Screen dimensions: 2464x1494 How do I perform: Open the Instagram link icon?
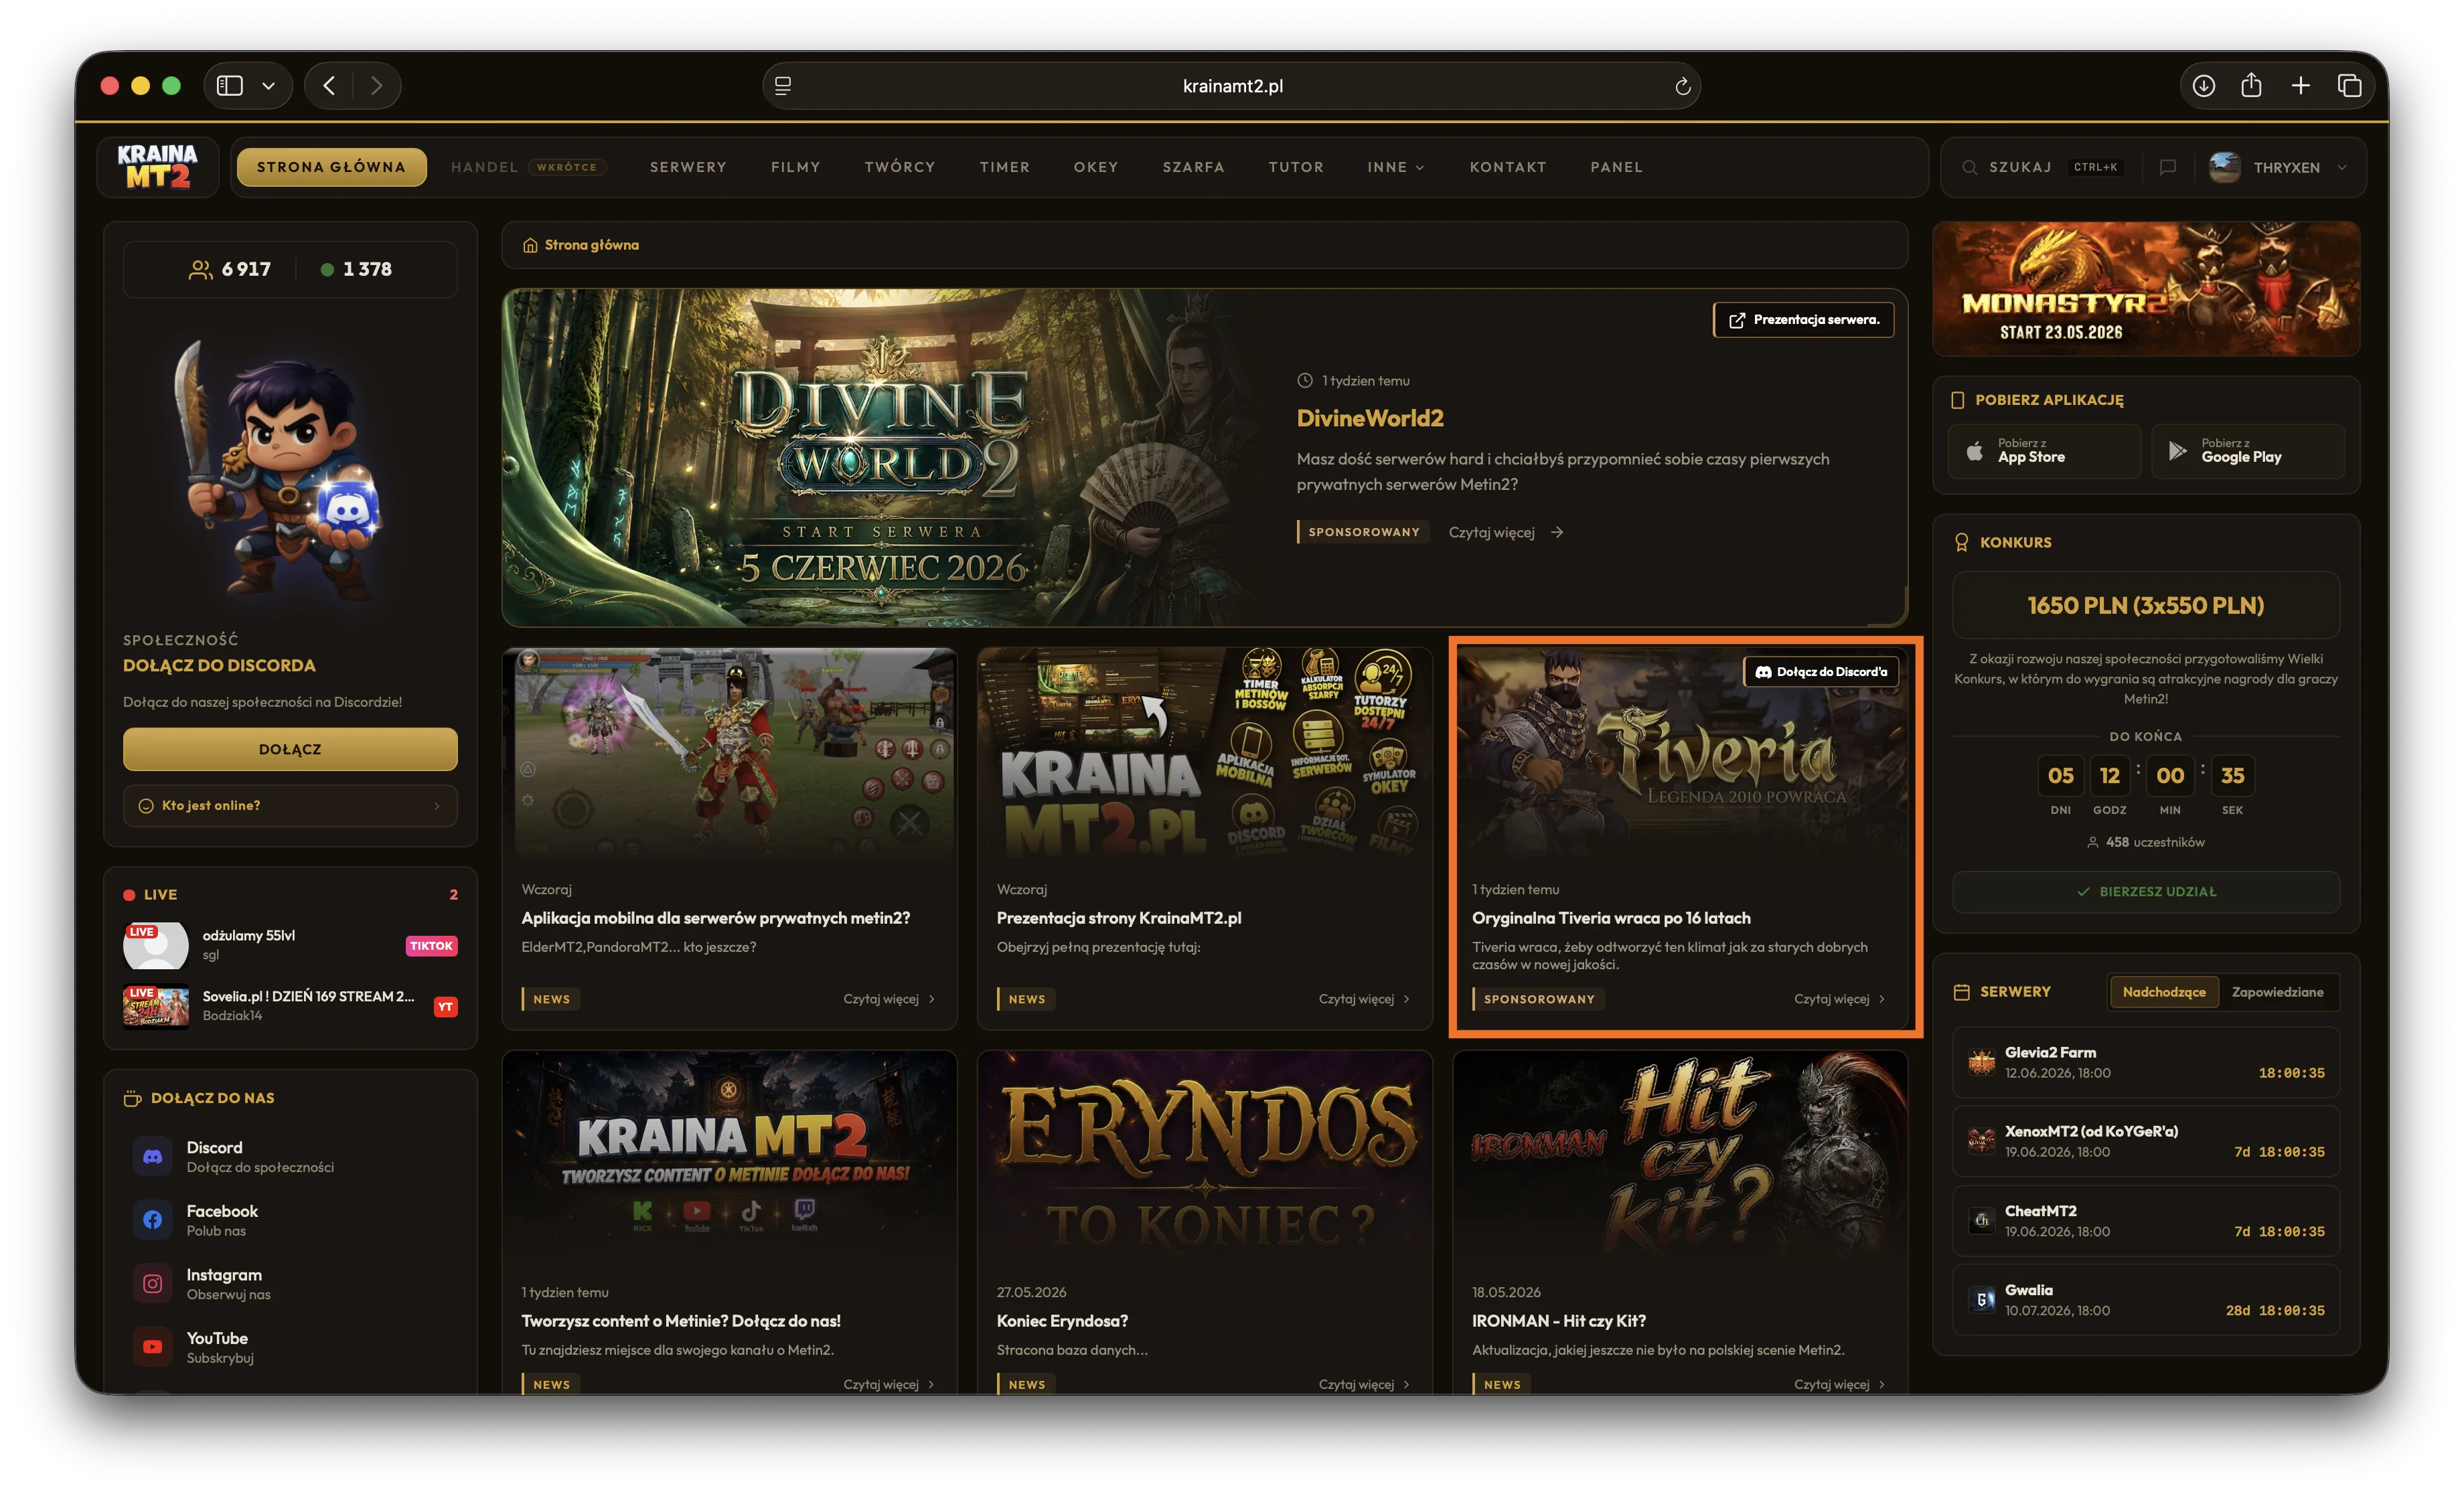click(x=152, y=1283)
